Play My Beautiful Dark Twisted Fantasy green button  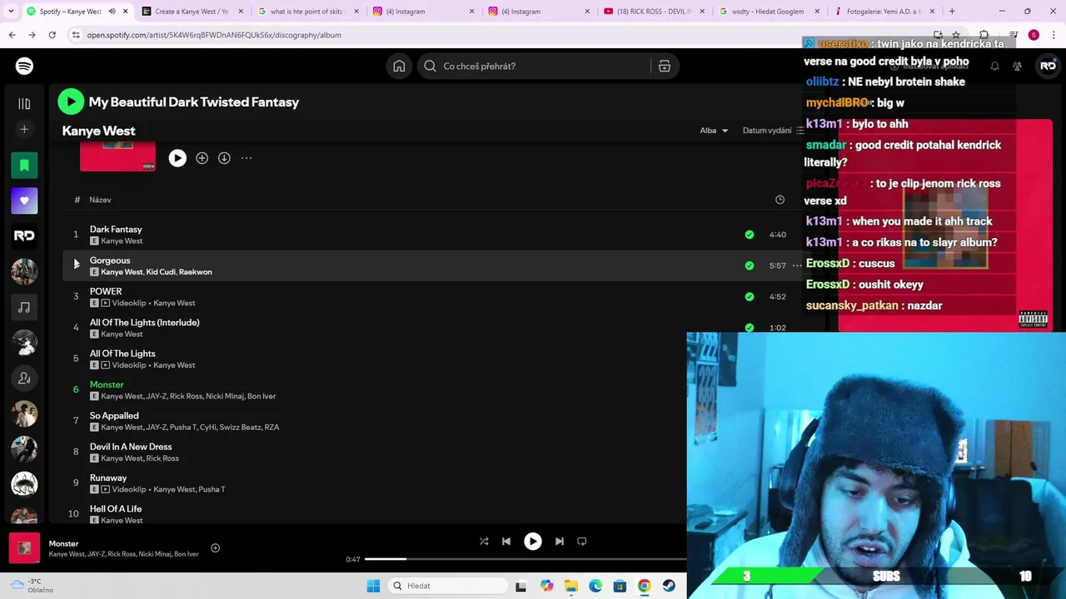[71, 101]
